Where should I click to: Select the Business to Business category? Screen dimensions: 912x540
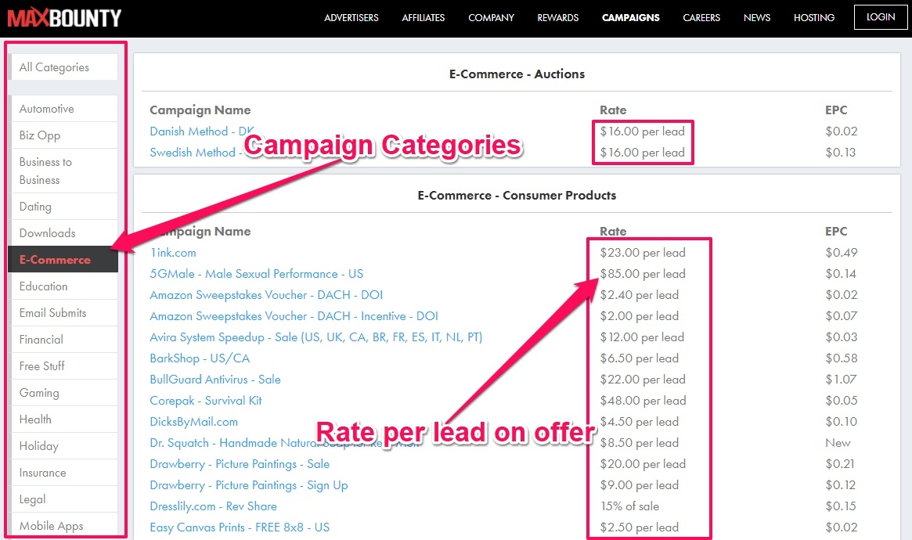(64, 171)
